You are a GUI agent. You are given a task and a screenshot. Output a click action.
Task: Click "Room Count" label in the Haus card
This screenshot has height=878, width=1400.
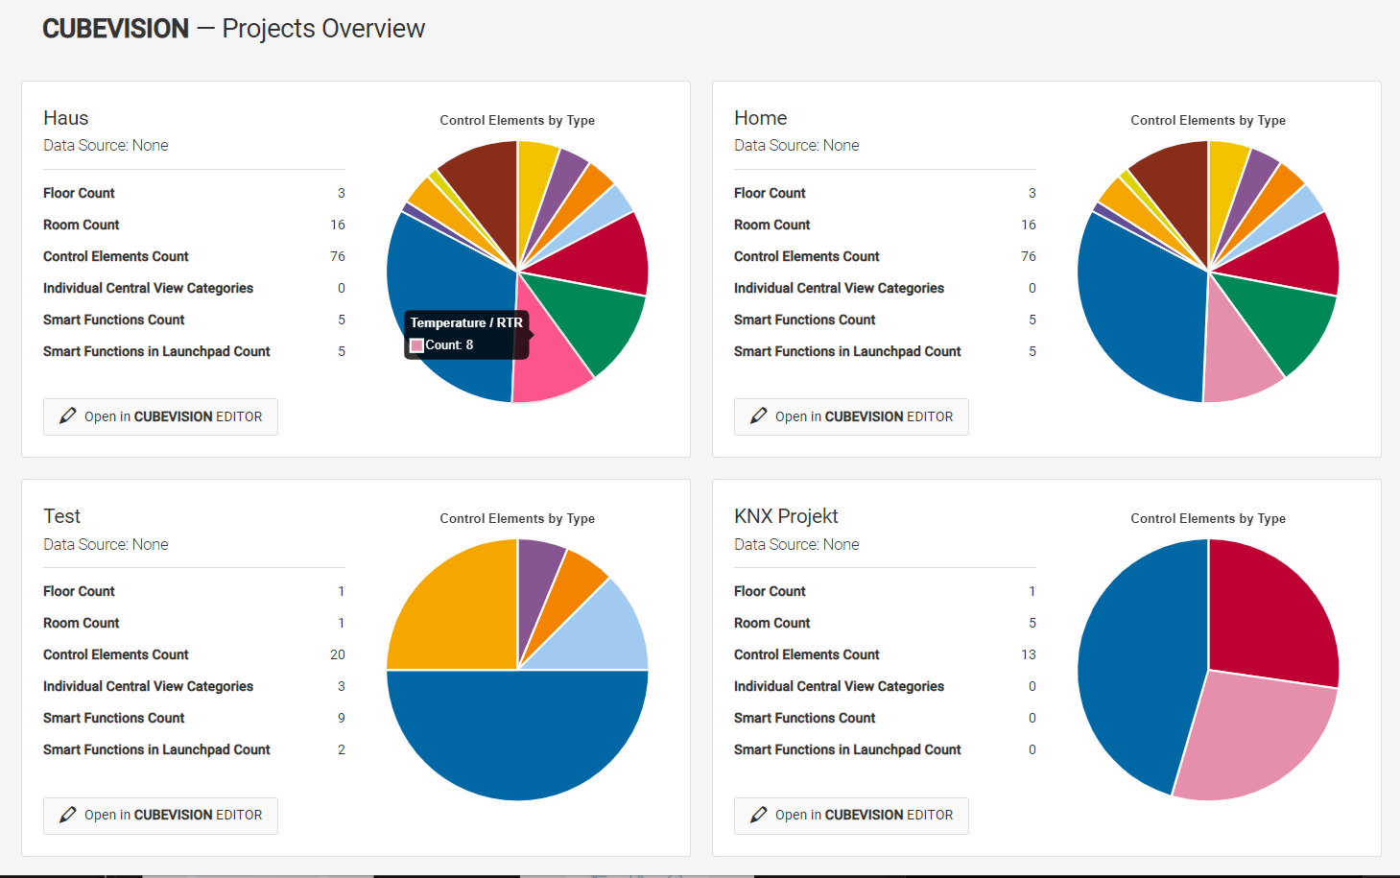tap(82, 225)
